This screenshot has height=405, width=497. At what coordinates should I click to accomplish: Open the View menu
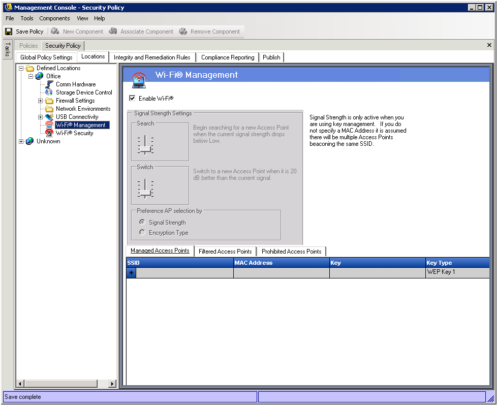click(x=82, y=18)
